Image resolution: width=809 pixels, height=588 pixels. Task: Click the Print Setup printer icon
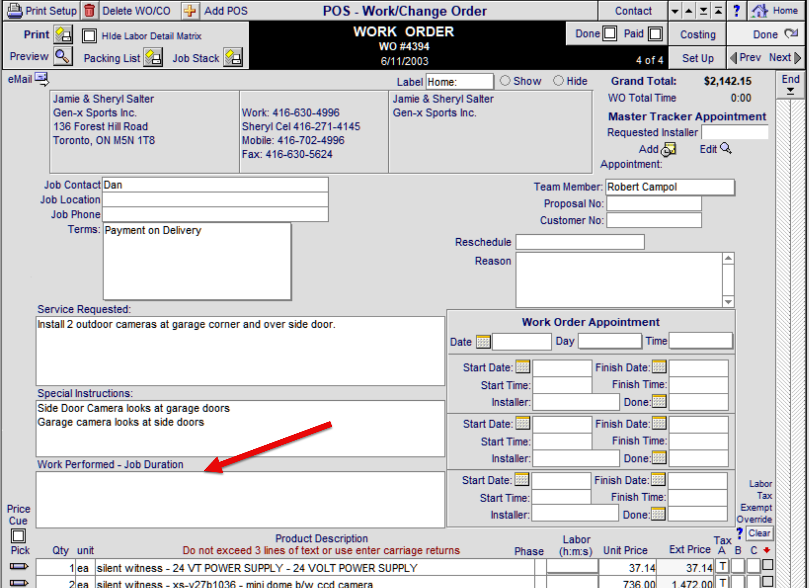click(15, 10)
